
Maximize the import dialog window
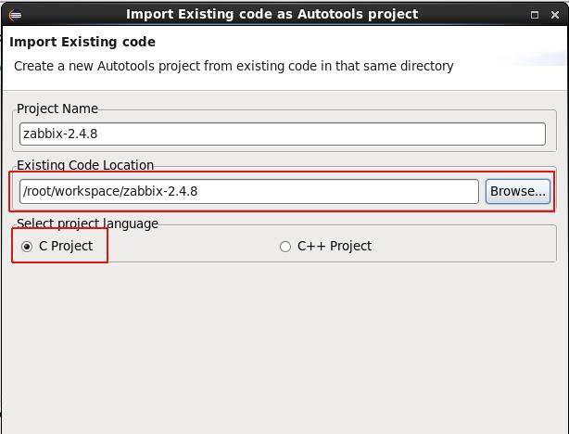[x=535, y=14]
